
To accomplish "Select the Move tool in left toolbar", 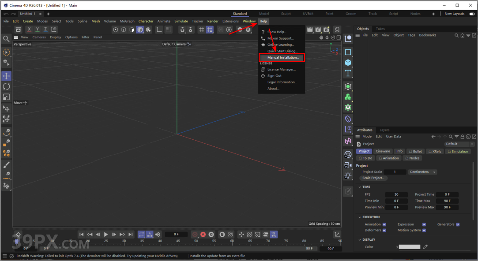I will point(6,76).
